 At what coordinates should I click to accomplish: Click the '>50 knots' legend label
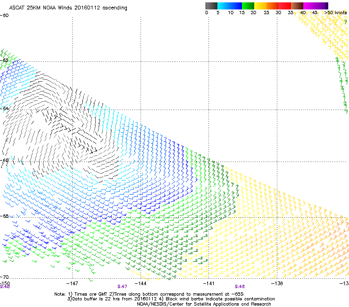(x=335, y=13)
